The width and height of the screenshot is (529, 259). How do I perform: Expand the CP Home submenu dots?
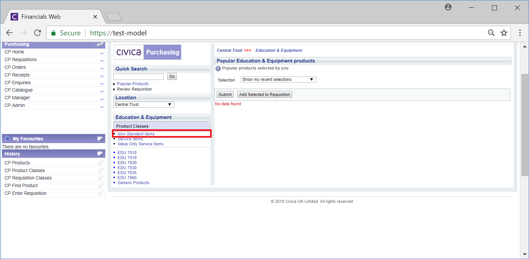(x=102, y=53)
